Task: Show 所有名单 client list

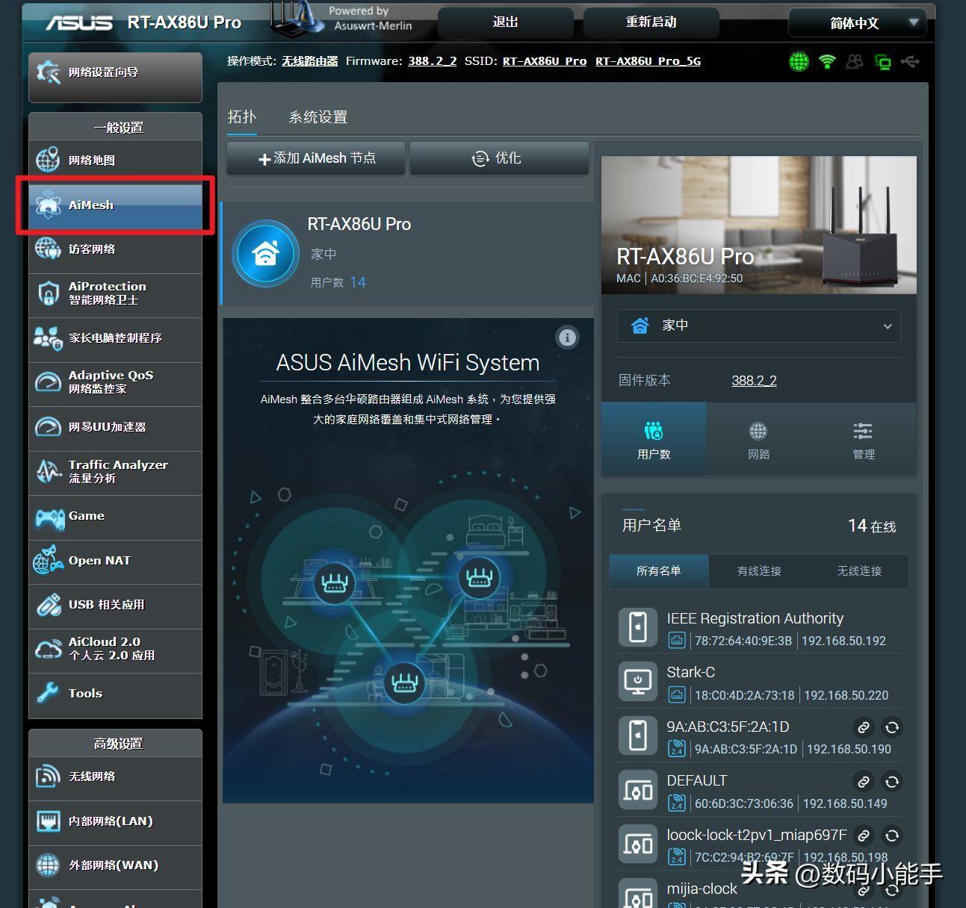Action: tap(659, 571)
